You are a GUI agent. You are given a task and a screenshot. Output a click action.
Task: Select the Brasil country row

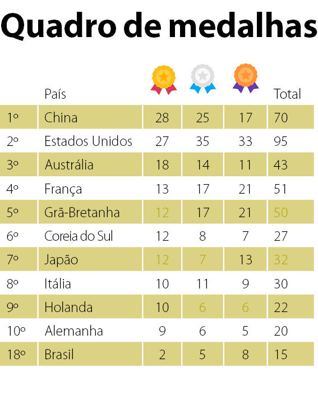[156, 354]
